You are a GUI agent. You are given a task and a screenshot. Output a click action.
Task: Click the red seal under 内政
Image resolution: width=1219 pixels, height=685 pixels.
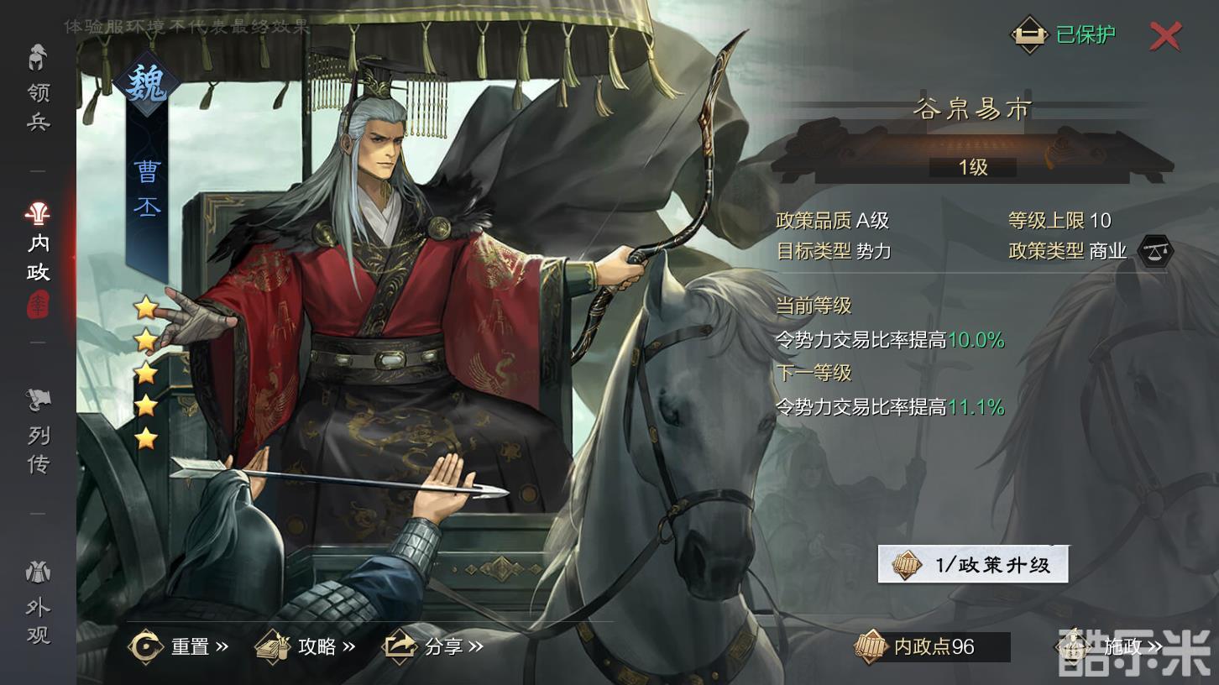pyautogui.click(x=39, y=305)
